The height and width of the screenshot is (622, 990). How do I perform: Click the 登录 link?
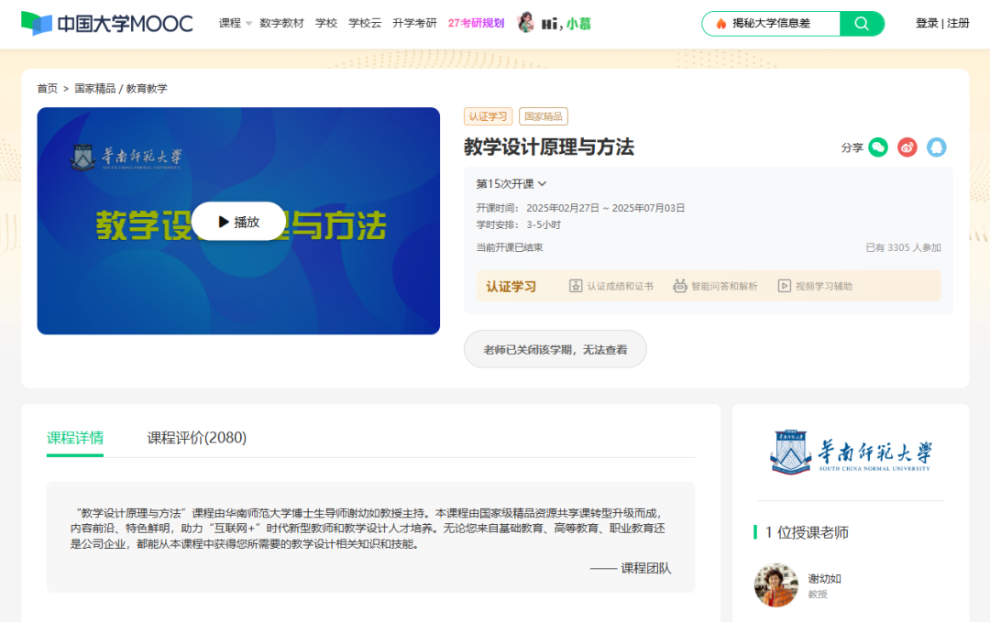pos(925,23)
